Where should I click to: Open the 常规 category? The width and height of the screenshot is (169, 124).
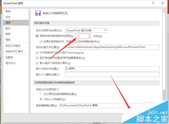(x=8, y=11)
